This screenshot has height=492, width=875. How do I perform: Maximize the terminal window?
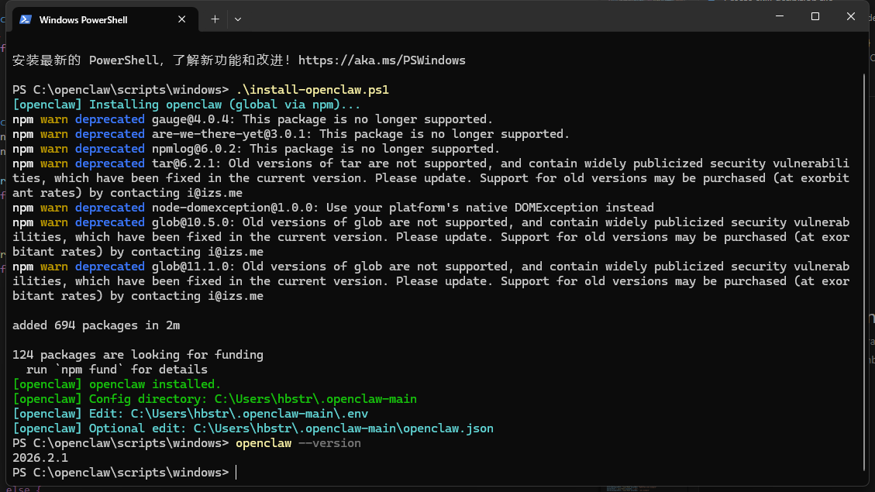click(815, 16)
